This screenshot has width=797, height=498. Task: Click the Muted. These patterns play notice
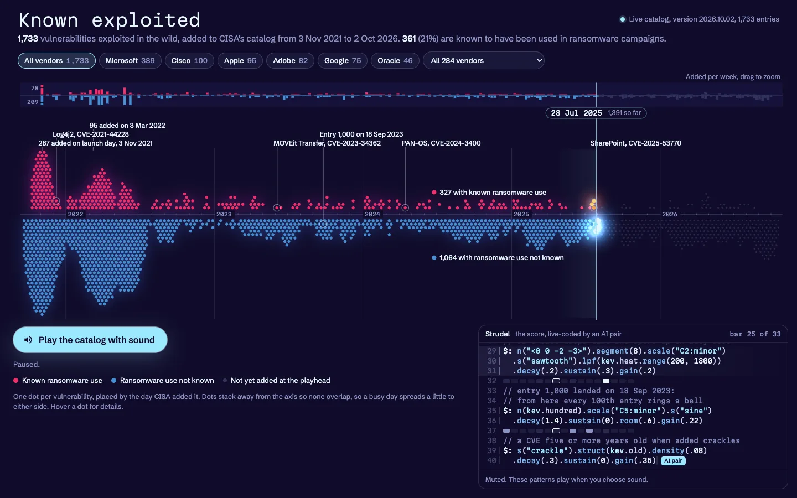tap(567, 480)
